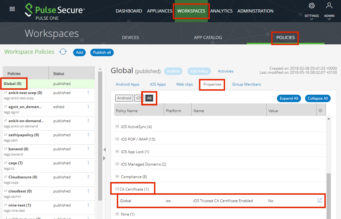Open the Admin user menu

point(329,5)
